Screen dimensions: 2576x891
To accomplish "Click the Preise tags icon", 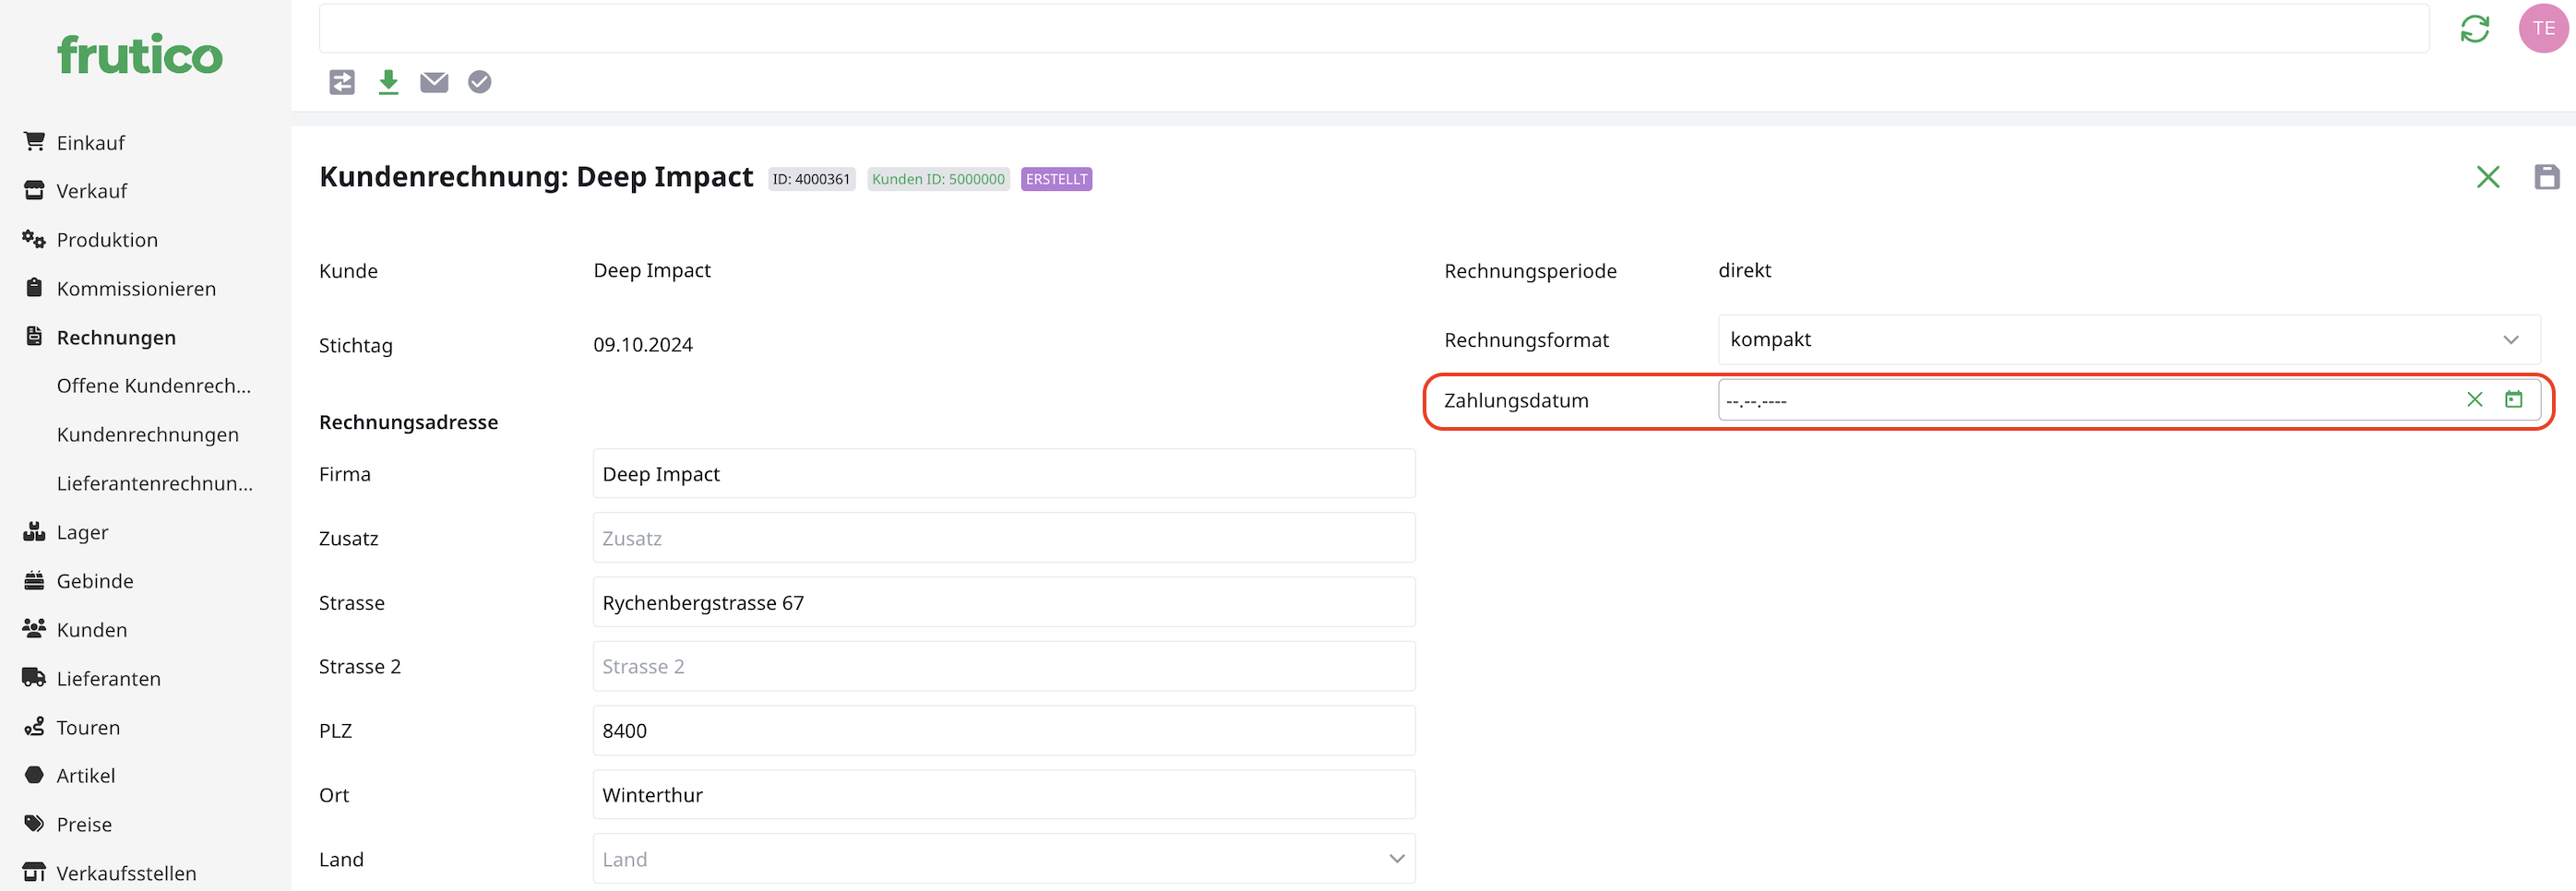I will click(x=34, y=824).
